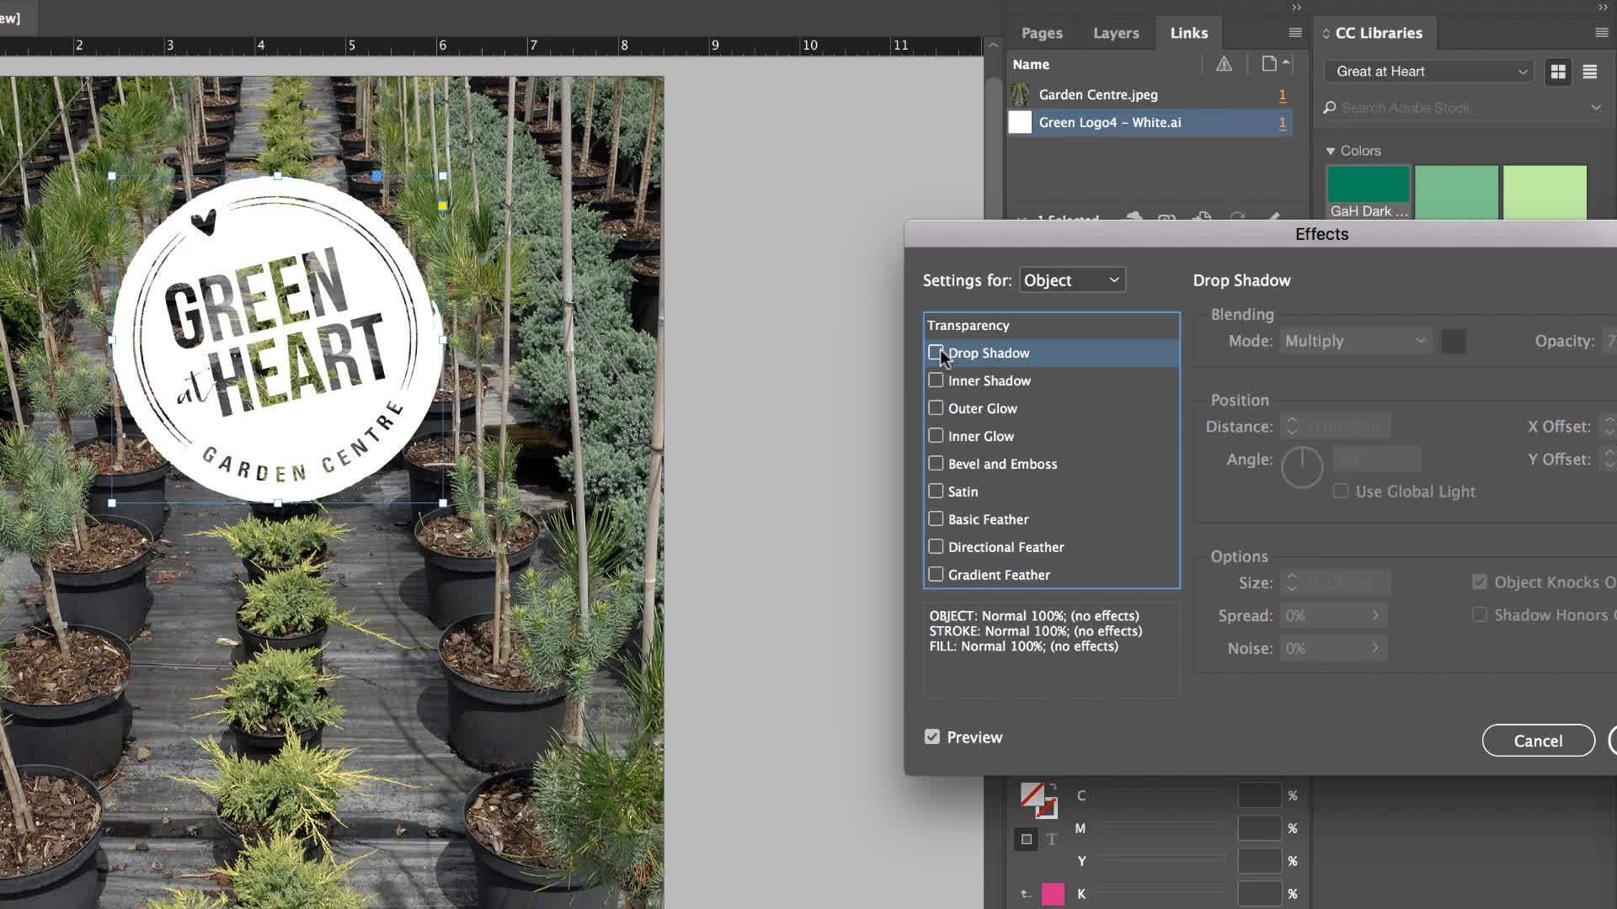Select the Drop Shadow list entry
Image resolution: width=1617 pixels, height=909 pixels.
[1051, 353]
